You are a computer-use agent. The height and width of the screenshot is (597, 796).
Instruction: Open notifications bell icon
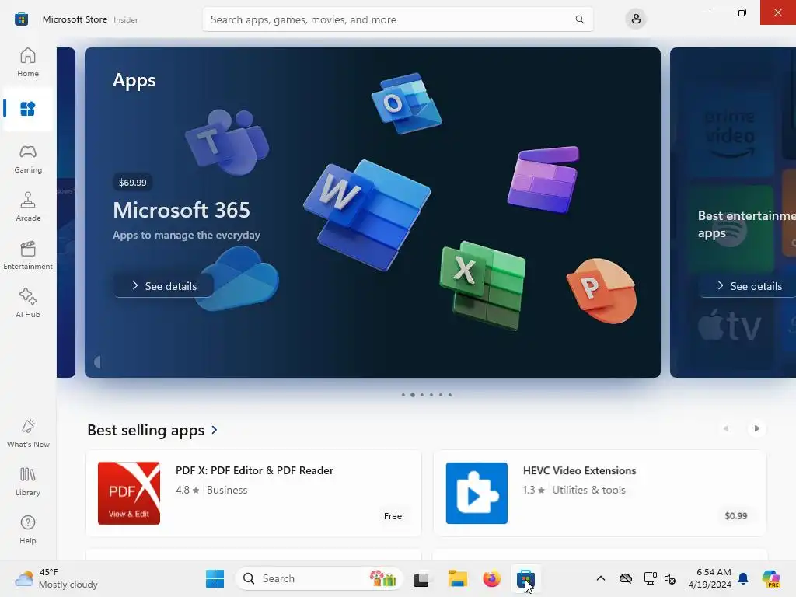[x=743, y=578]
